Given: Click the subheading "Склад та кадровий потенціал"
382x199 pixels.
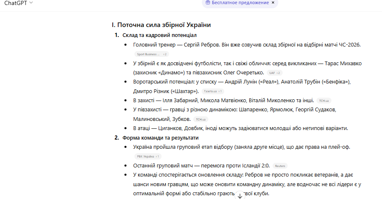Looking at the screenshot, I should [x=159, y=35].
